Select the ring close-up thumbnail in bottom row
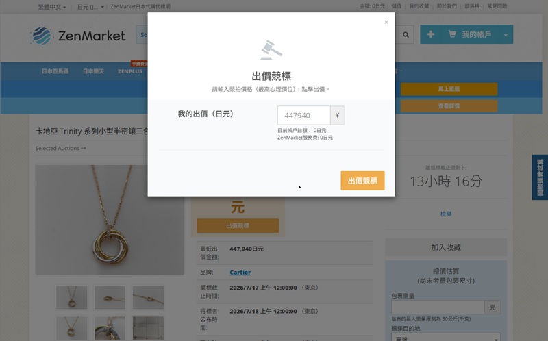The image size is (548, 341). coord(110,328)
